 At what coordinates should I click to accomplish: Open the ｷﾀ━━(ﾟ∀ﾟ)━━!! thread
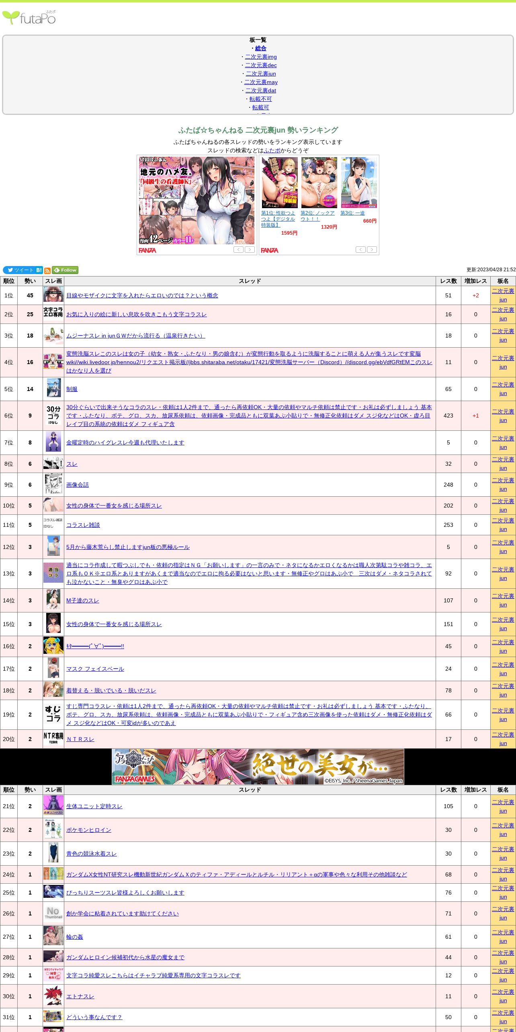[95, 646]
